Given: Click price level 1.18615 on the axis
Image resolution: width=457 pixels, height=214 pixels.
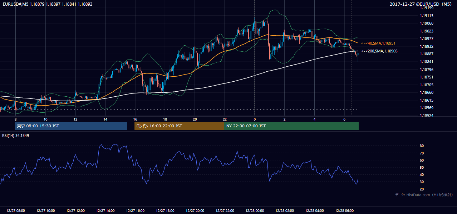Looking at the screenshot, I should click(x=427, y=100).
